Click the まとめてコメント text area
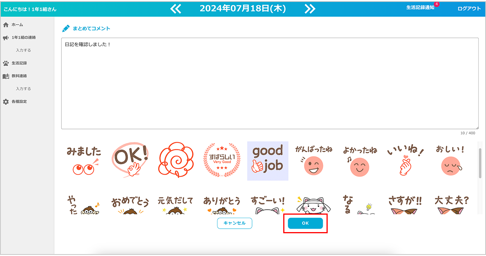 [x=270, y=83]
